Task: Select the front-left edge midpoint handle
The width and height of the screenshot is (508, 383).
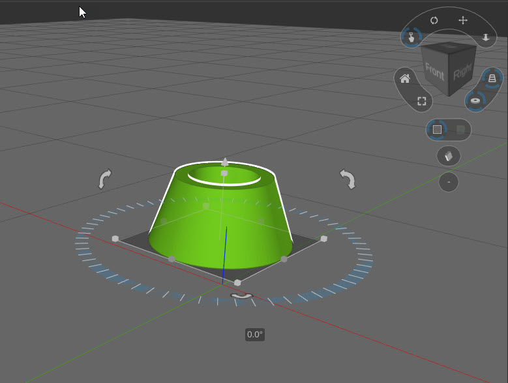Action: click(x=172, y=259)
